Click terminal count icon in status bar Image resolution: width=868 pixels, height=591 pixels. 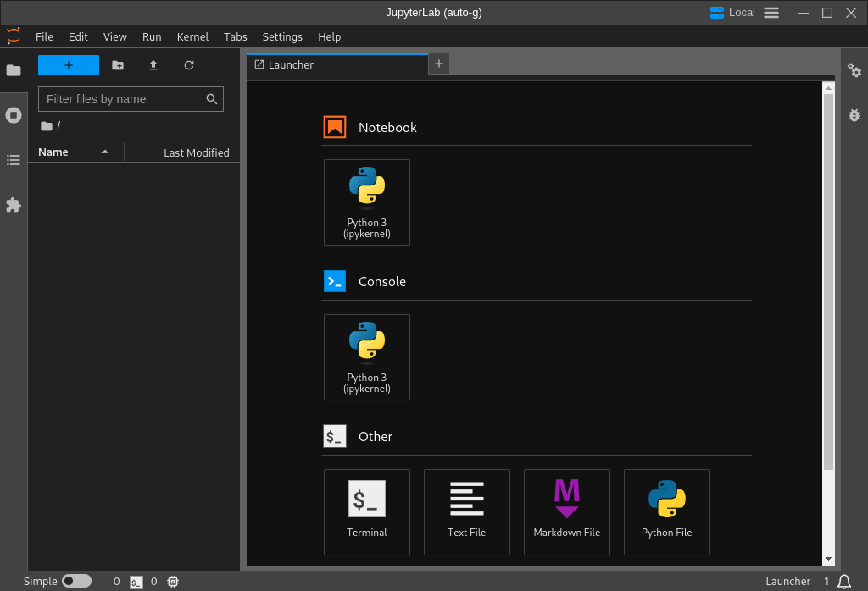point(136,582)
